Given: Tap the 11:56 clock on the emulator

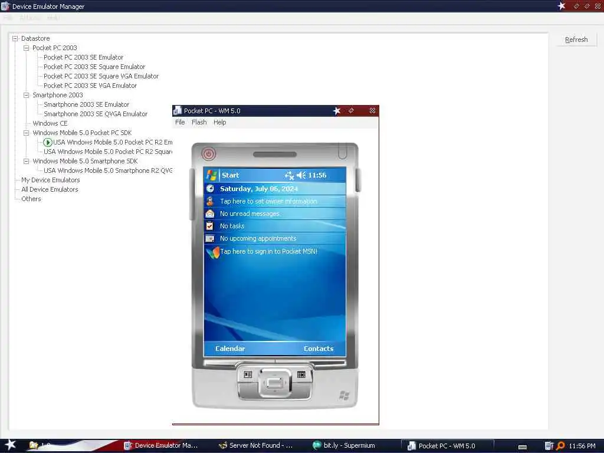Looking at the screenshot, I should [317, 175].
